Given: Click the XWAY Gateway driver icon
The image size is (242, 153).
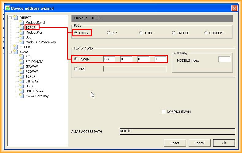Looking at the screenshot, I should 21,96.
